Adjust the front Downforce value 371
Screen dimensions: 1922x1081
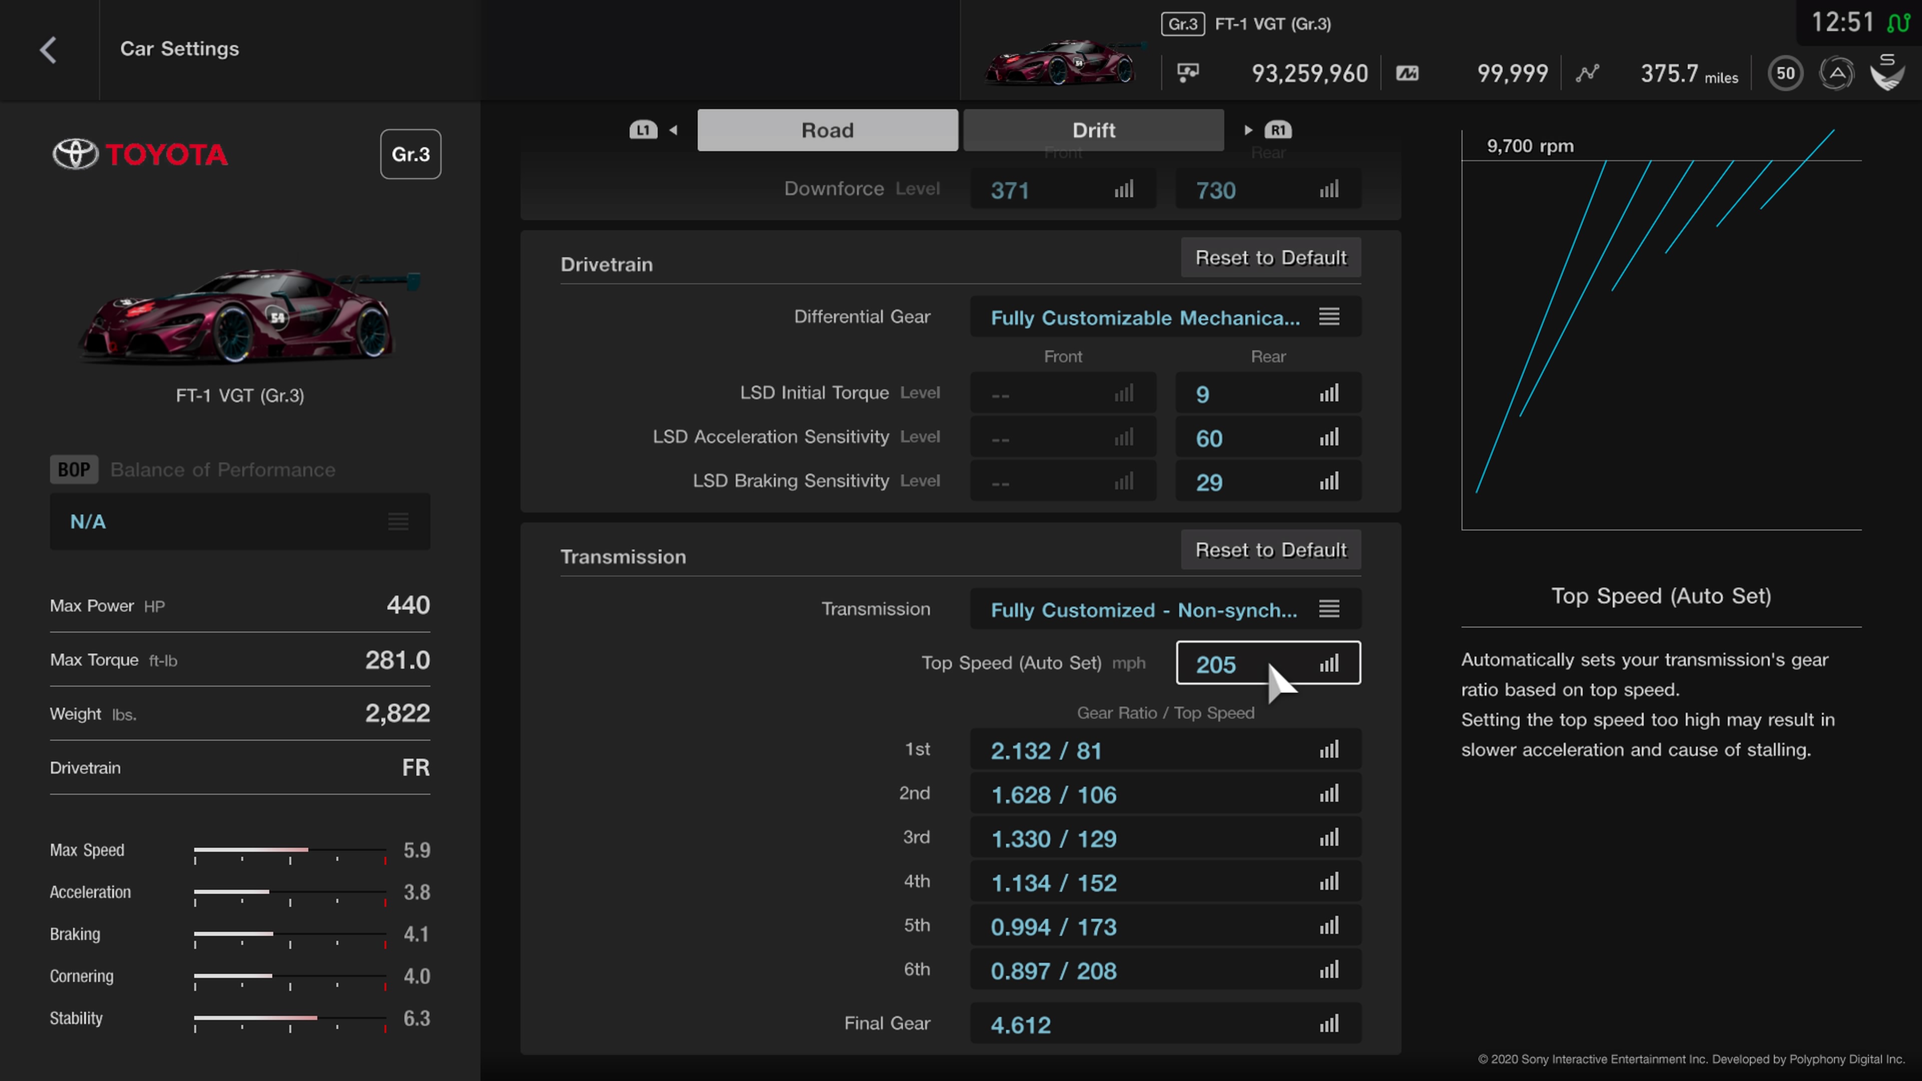click(1063, 190)
